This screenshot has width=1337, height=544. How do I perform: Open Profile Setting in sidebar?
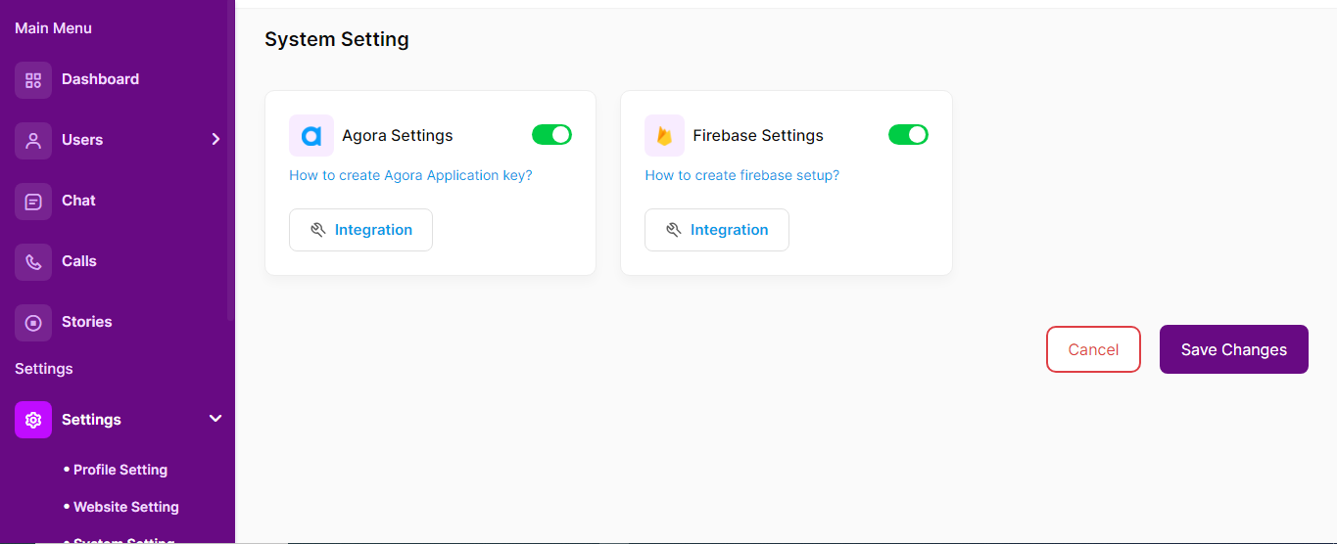click(x=119, y=470)
